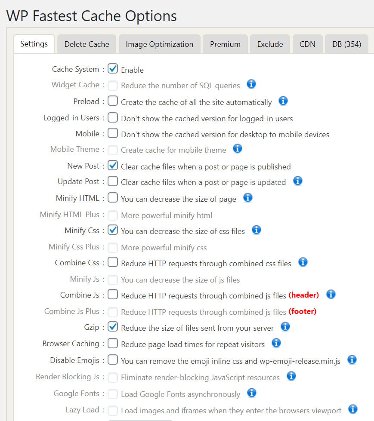Image resolution: width=374 pixels, height=421 pixels.
Task: Click 'Clear cache files when a post or page is updated'
Action: pos(204,182)
